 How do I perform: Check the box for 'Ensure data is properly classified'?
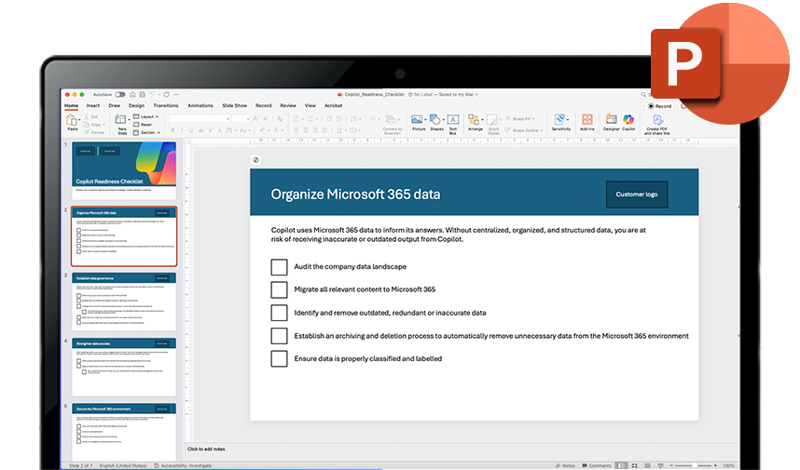279,358
